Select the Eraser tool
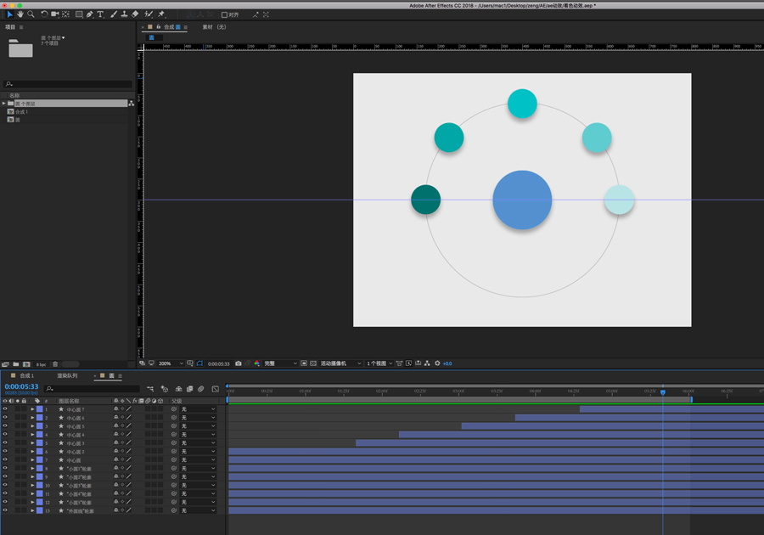 (135, 14)
